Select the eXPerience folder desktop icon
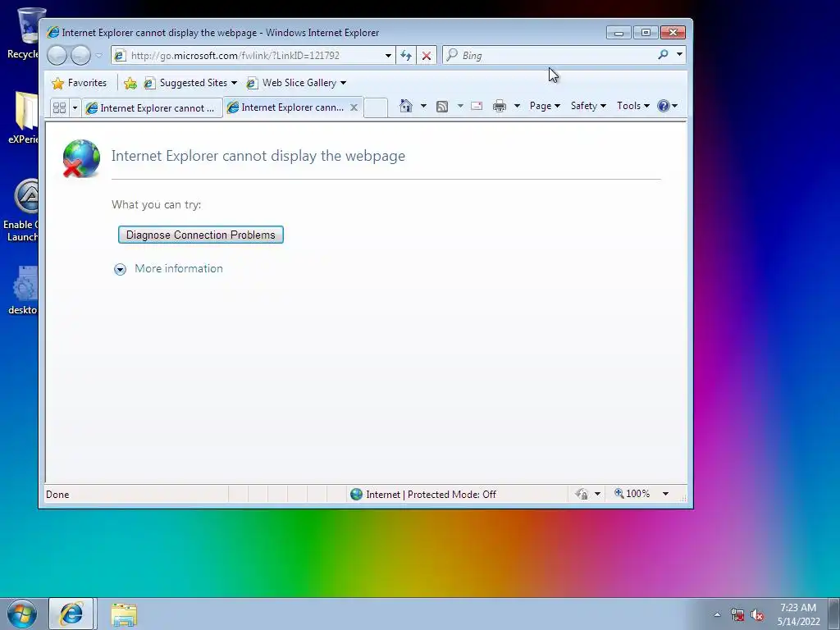The height and width of the screenshot is (630, 840). [x=24, y=118]
